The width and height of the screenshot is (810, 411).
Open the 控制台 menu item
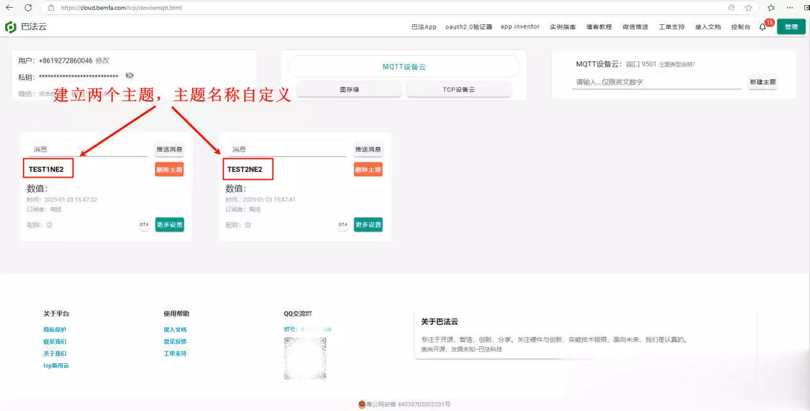tap(741, 27)
